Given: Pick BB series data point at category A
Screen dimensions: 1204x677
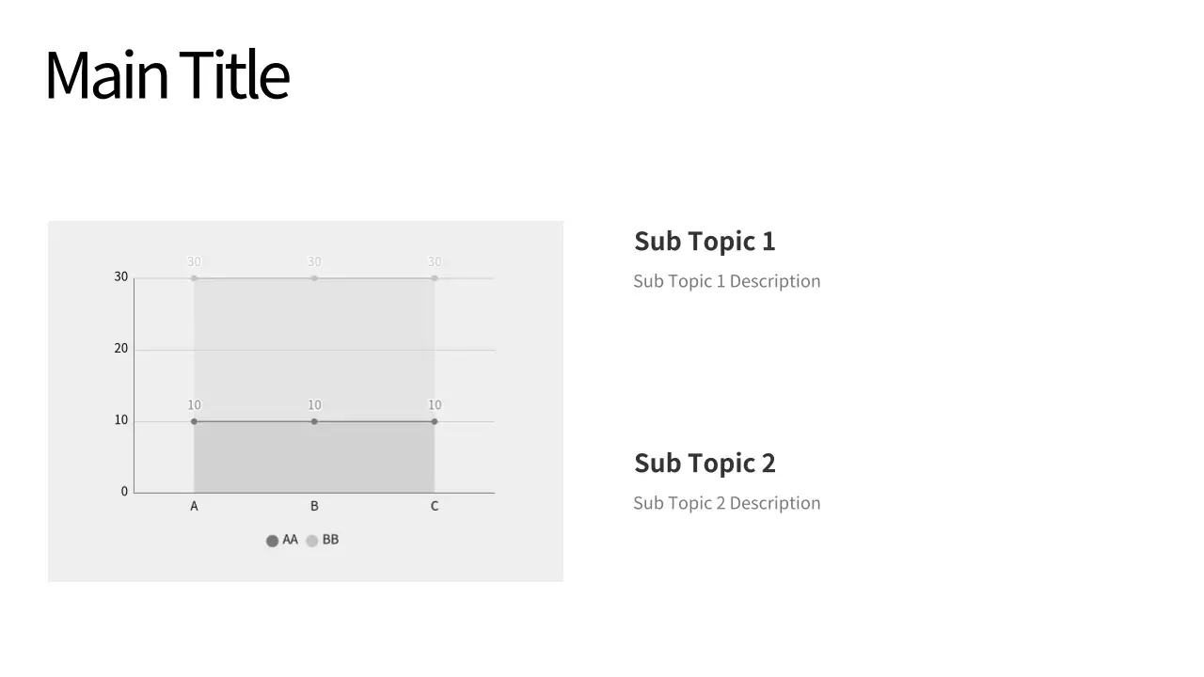Looking at the screenshot, I should (195, 278).
